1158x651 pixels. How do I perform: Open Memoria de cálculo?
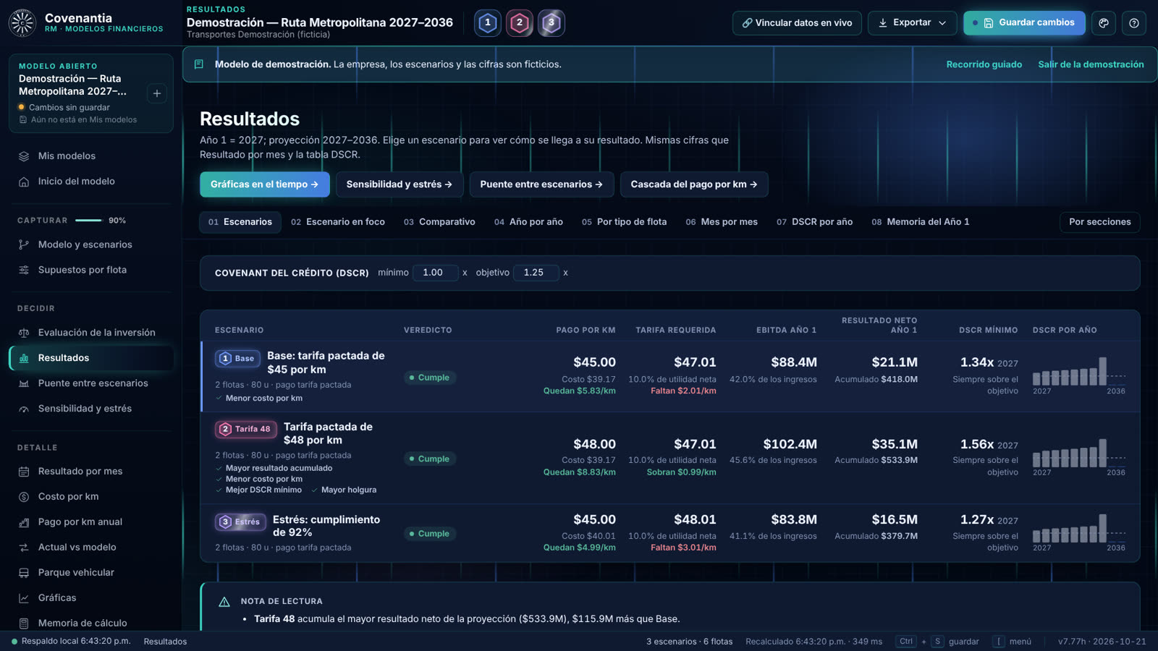click(91, 623)
